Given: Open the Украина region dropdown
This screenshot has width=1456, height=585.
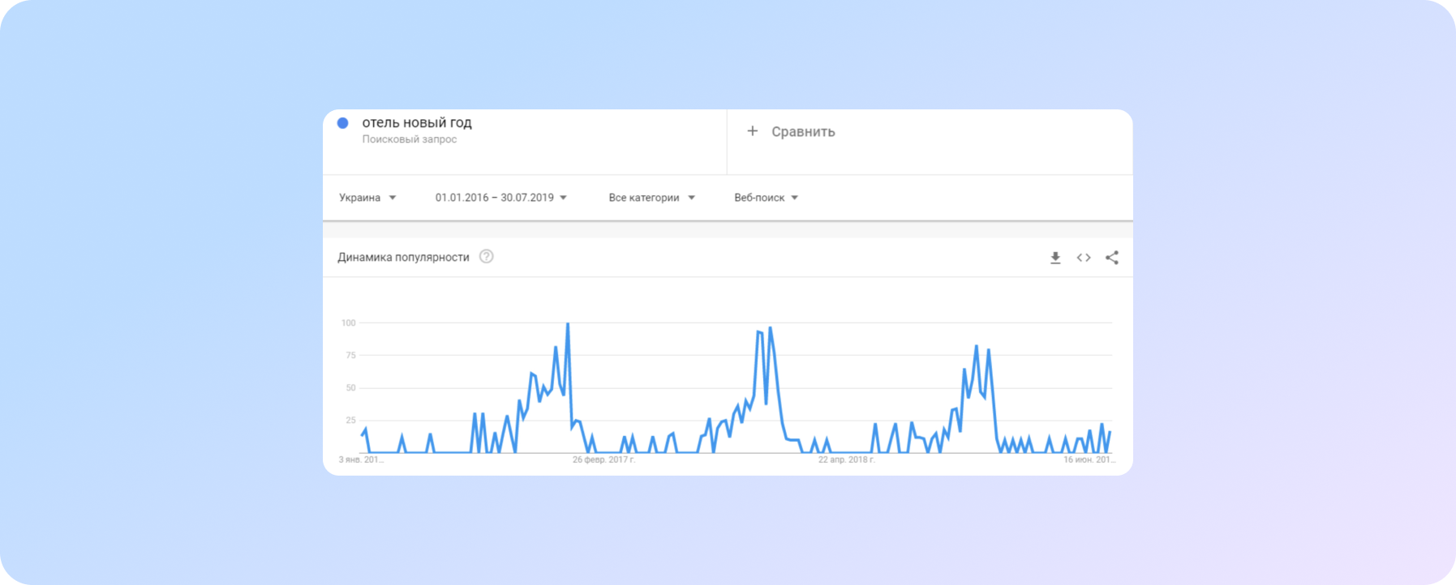Looking at the screenshot, I should click(367, 198).
